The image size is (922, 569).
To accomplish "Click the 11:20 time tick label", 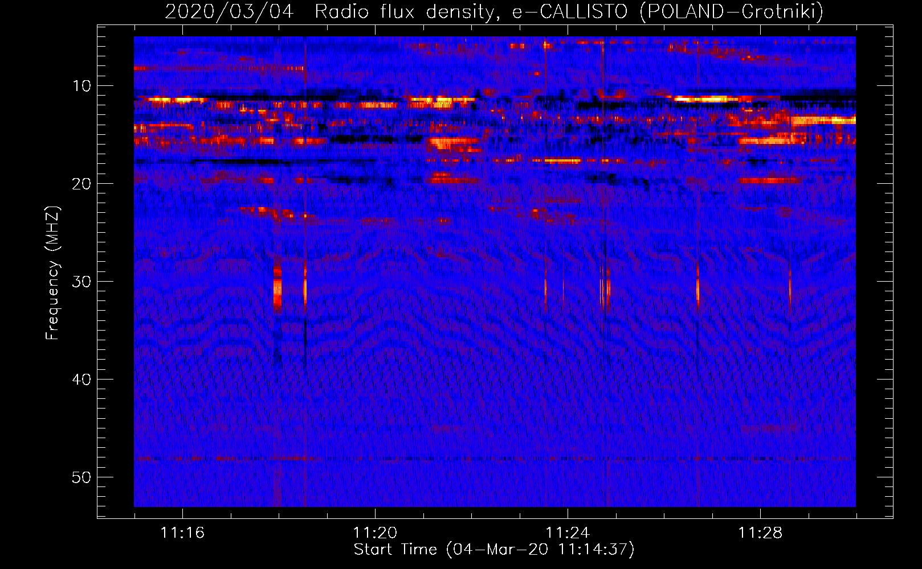I will point(375,533).
